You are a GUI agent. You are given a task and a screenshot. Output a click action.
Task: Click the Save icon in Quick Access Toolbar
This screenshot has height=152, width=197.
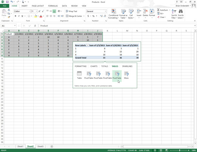pos(7,2)
